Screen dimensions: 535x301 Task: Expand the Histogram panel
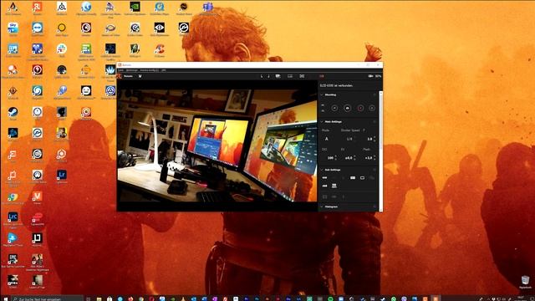[322, 207]
